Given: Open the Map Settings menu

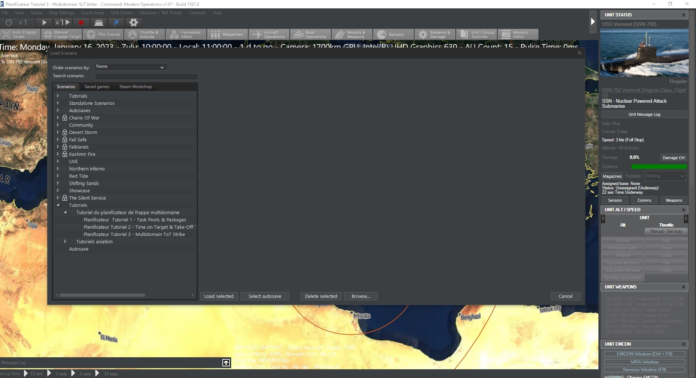Looking at the screenshot, I should tap(62, 13).
